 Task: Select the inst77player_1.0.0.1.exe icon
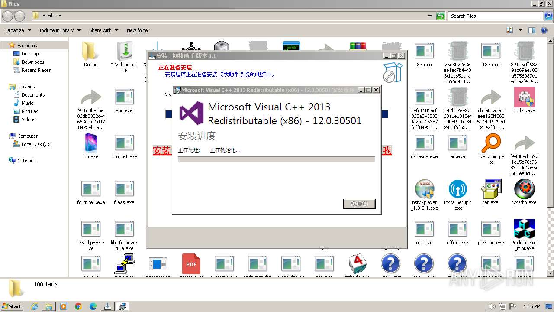424,189
